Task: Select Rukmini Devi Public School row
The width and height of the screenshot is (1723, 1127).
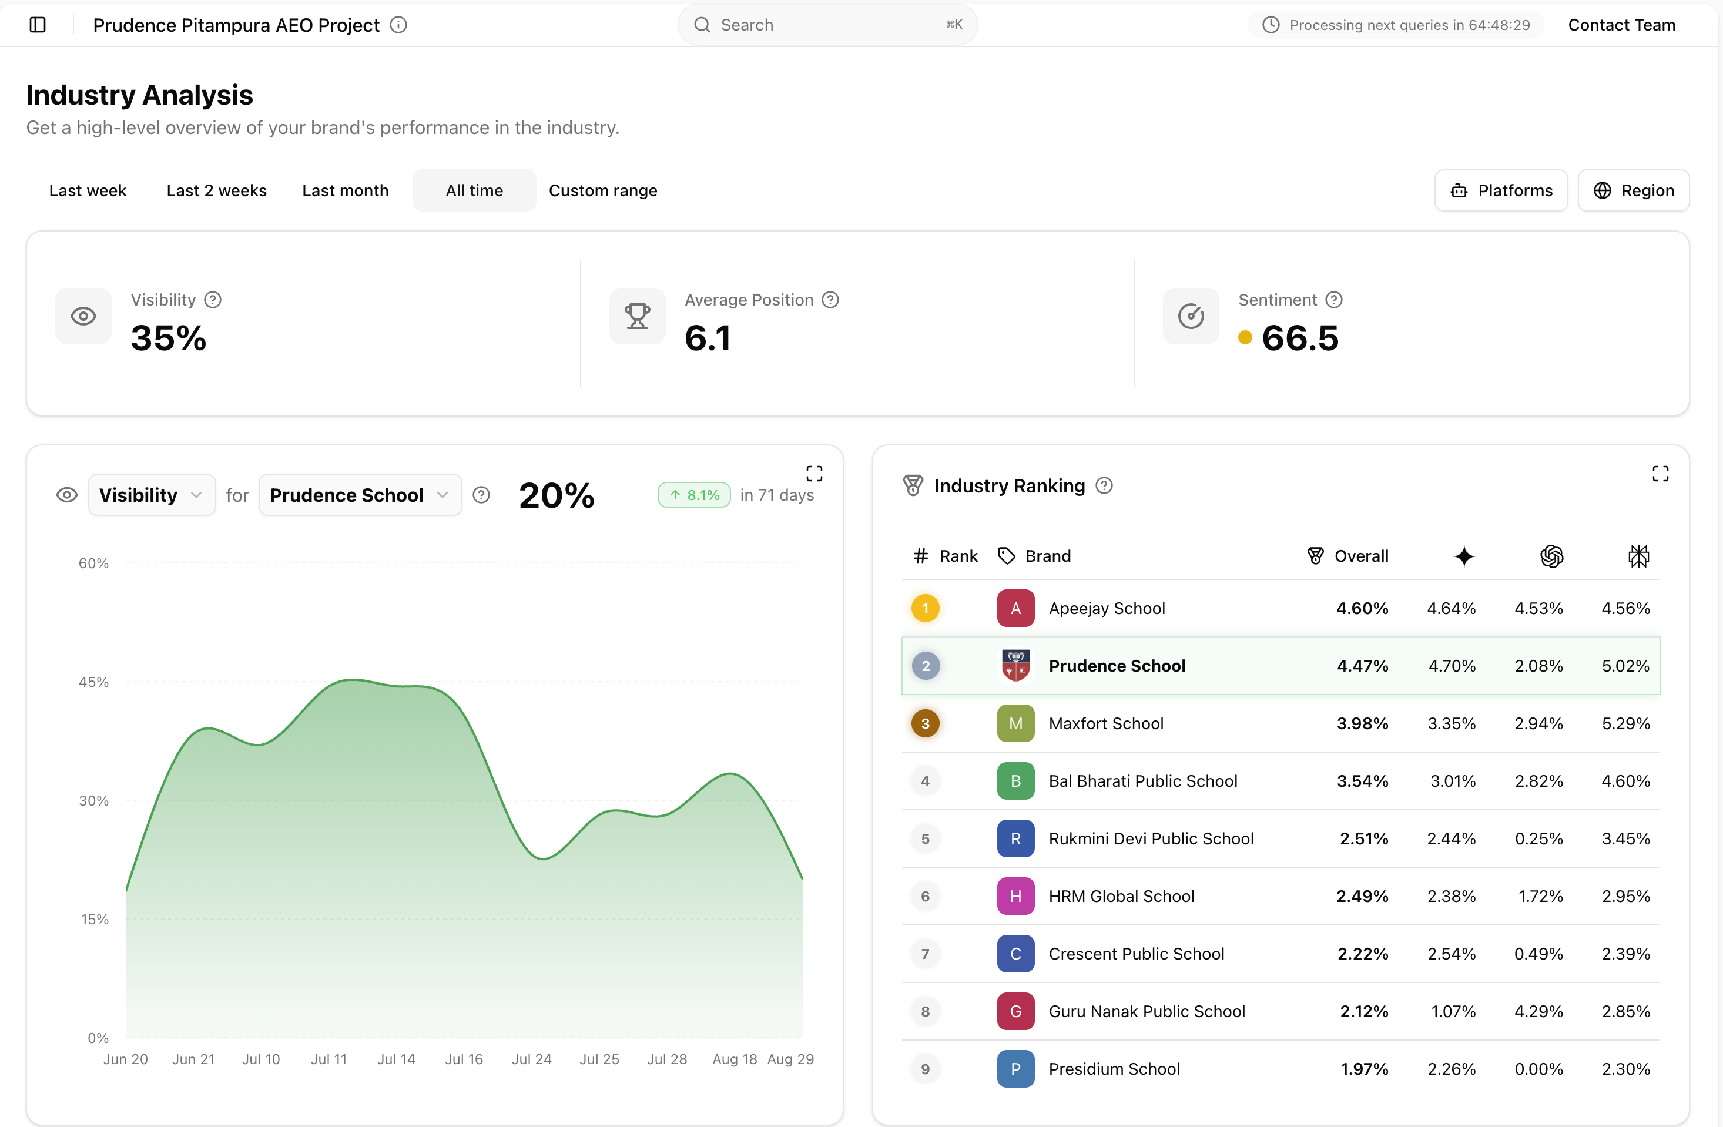Action: (1280, 838)
